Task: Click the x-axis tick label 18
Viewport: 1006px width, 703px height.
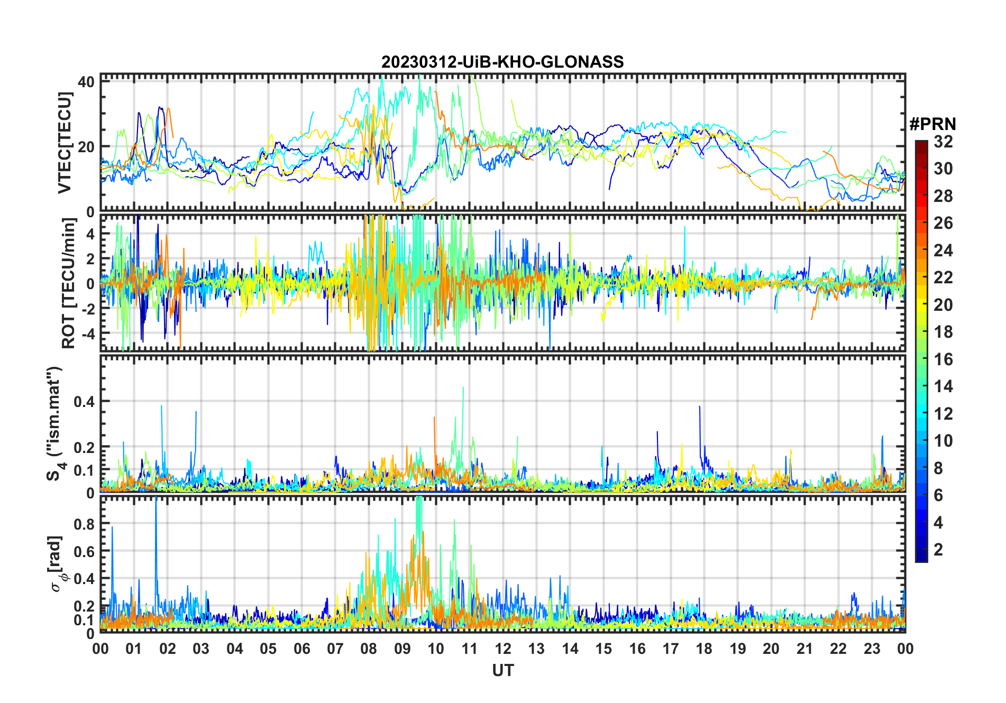Action: click(704, 649)
